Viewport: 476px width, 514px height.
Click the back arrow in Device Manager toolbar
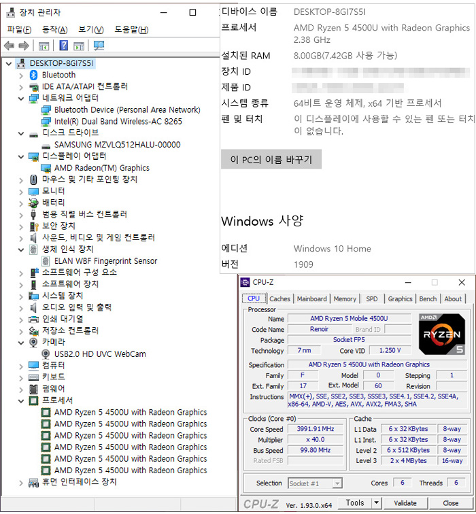[x=9, y=46]
